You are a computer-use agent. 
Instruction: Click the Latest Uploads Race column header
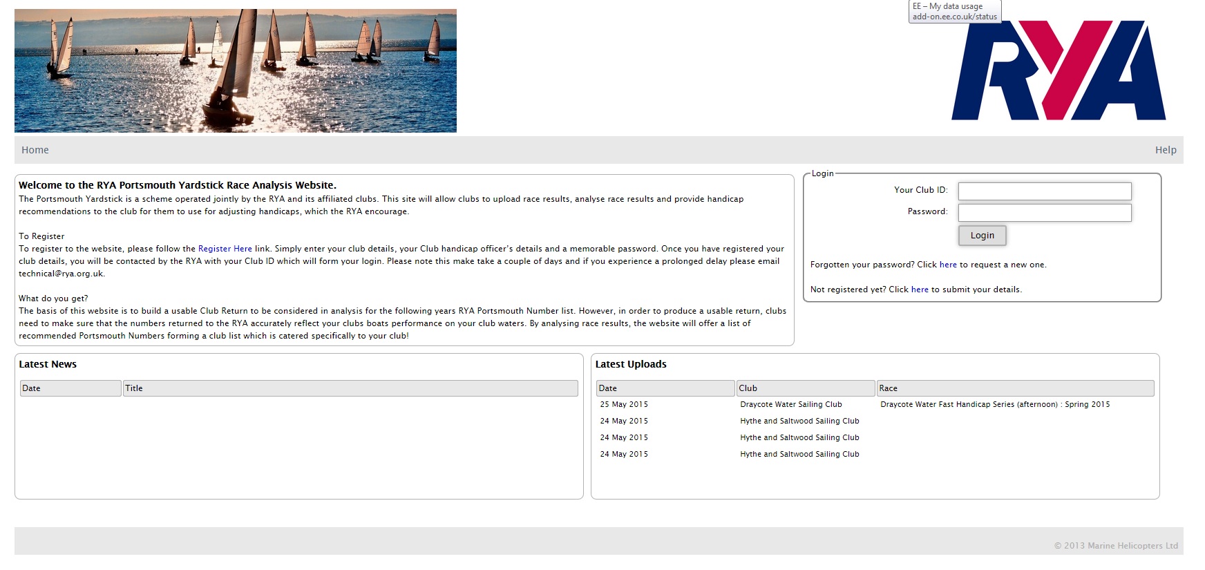click(x=1016, y=388)
